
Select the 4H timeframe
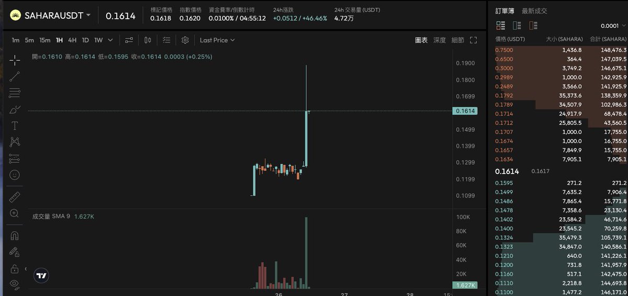coord(72,40)
